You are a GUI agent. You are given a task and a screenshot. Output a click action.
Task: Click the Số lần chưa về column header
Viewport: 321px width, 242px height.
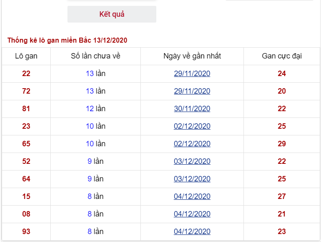(96, 56)
